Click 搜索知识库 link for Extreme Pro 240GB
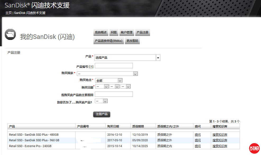This screenshot has width=261, height=155. click(220, 146)
